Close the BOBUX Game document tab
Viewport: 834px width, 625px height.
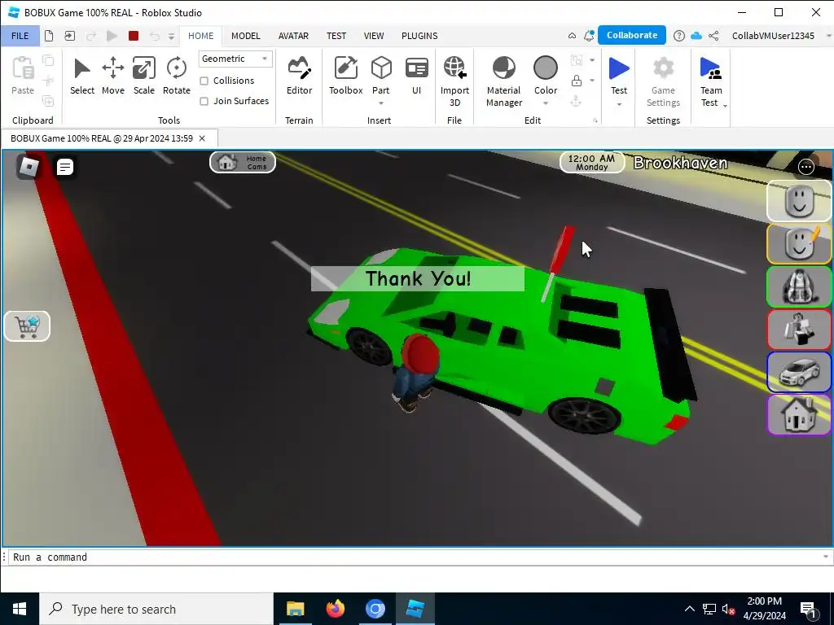202,138
